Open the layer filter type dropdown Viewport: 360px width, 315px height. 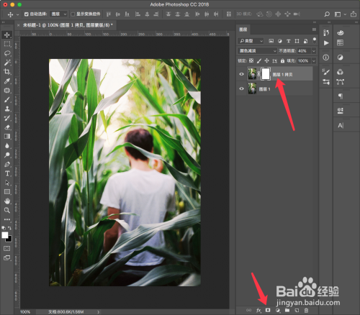tap(251, 41)
